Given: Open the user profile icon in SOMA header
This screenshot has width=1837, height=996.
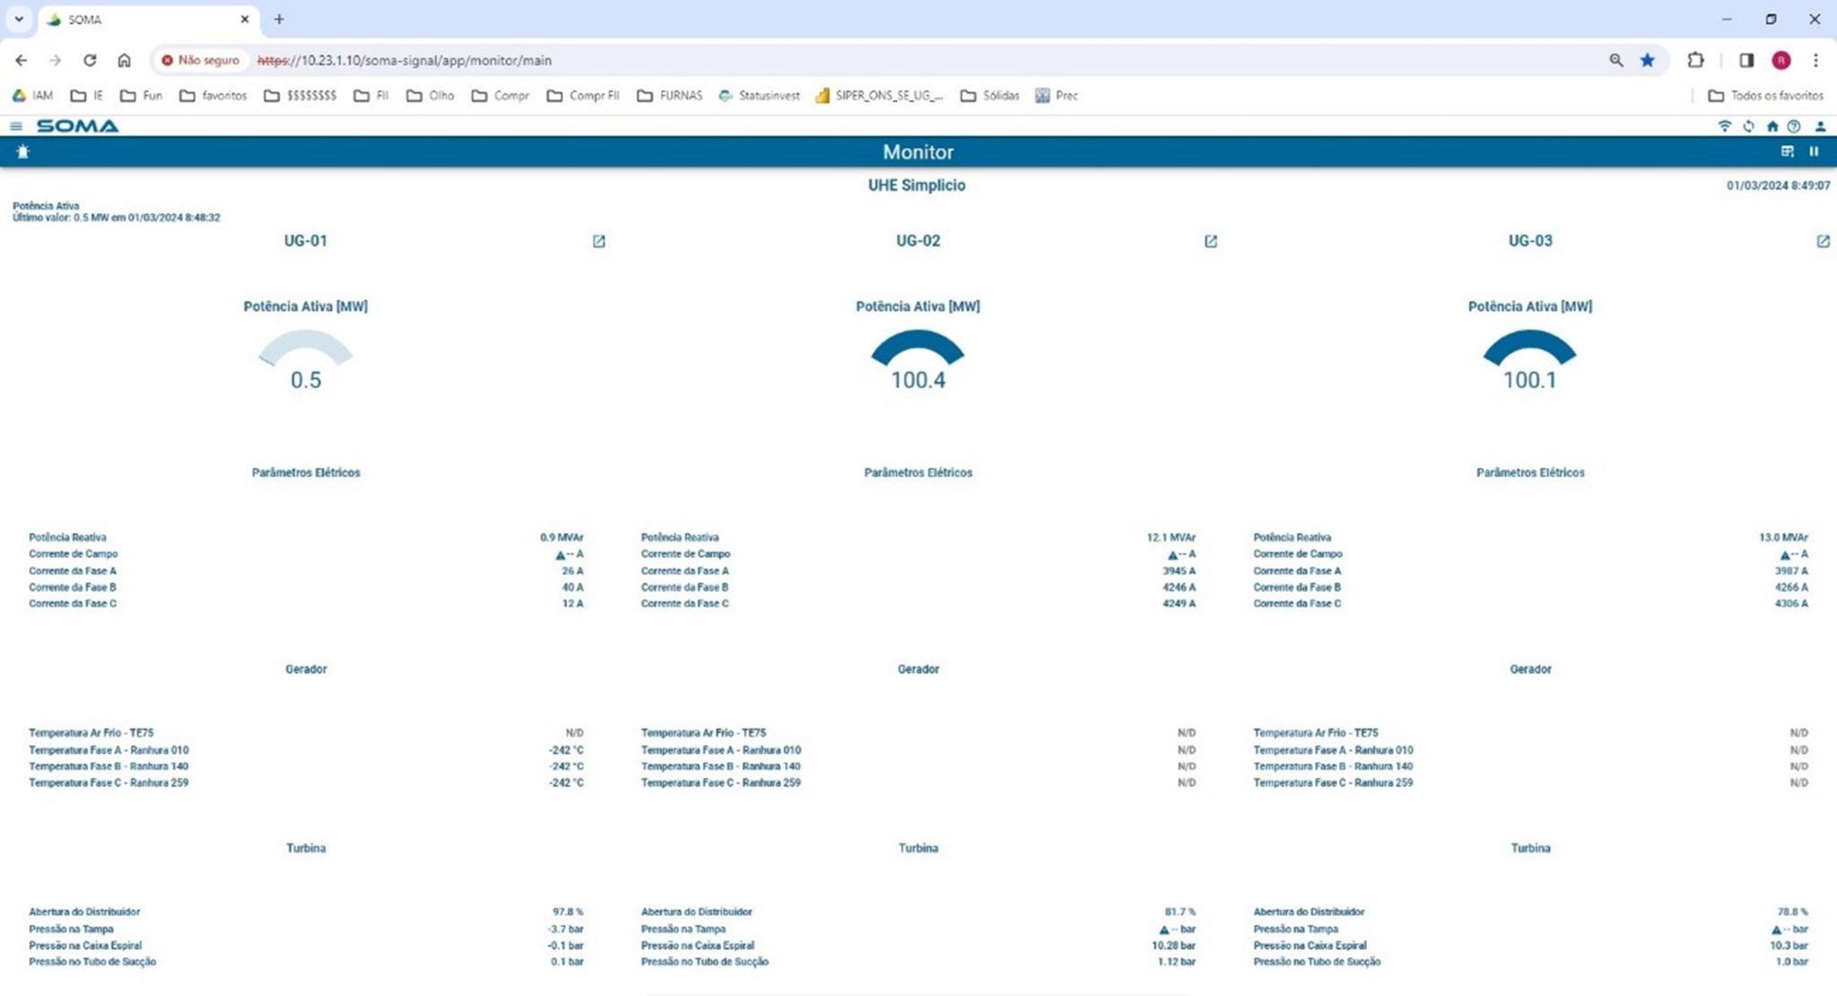Looking at the screenshot, I should [1820, 127].
